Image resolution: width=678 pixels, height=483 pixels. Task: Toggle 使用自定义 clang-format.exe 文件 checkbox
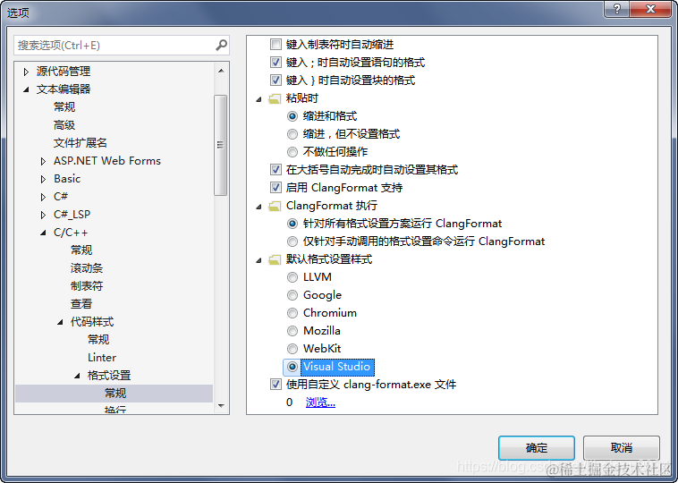(x=275, y=385)
